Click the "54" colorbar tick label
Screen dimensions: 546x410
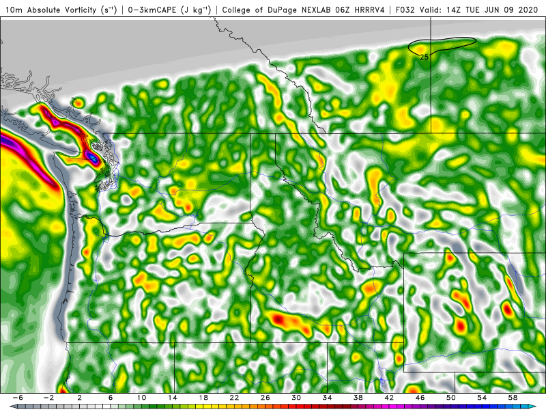coord(482,398)
